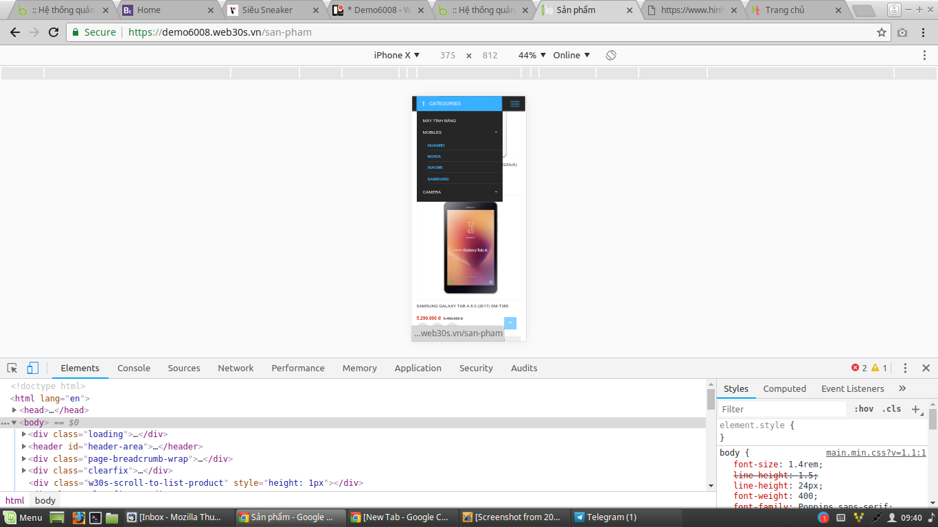Open the Performance tab
This screenshot has height=527, width=938.
298,368
